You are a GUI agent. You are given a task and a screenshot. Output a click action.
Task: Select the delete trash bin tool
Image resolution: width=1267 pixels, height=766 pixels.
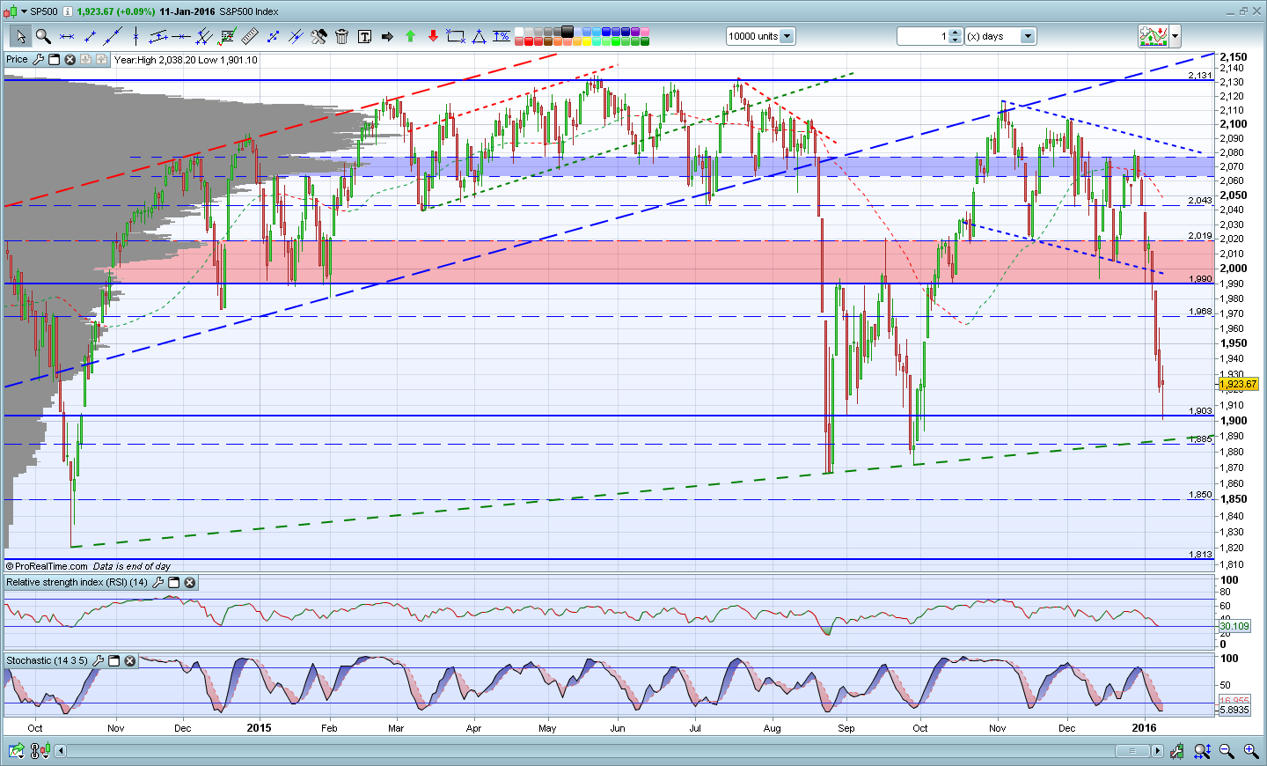pos(341,36)
